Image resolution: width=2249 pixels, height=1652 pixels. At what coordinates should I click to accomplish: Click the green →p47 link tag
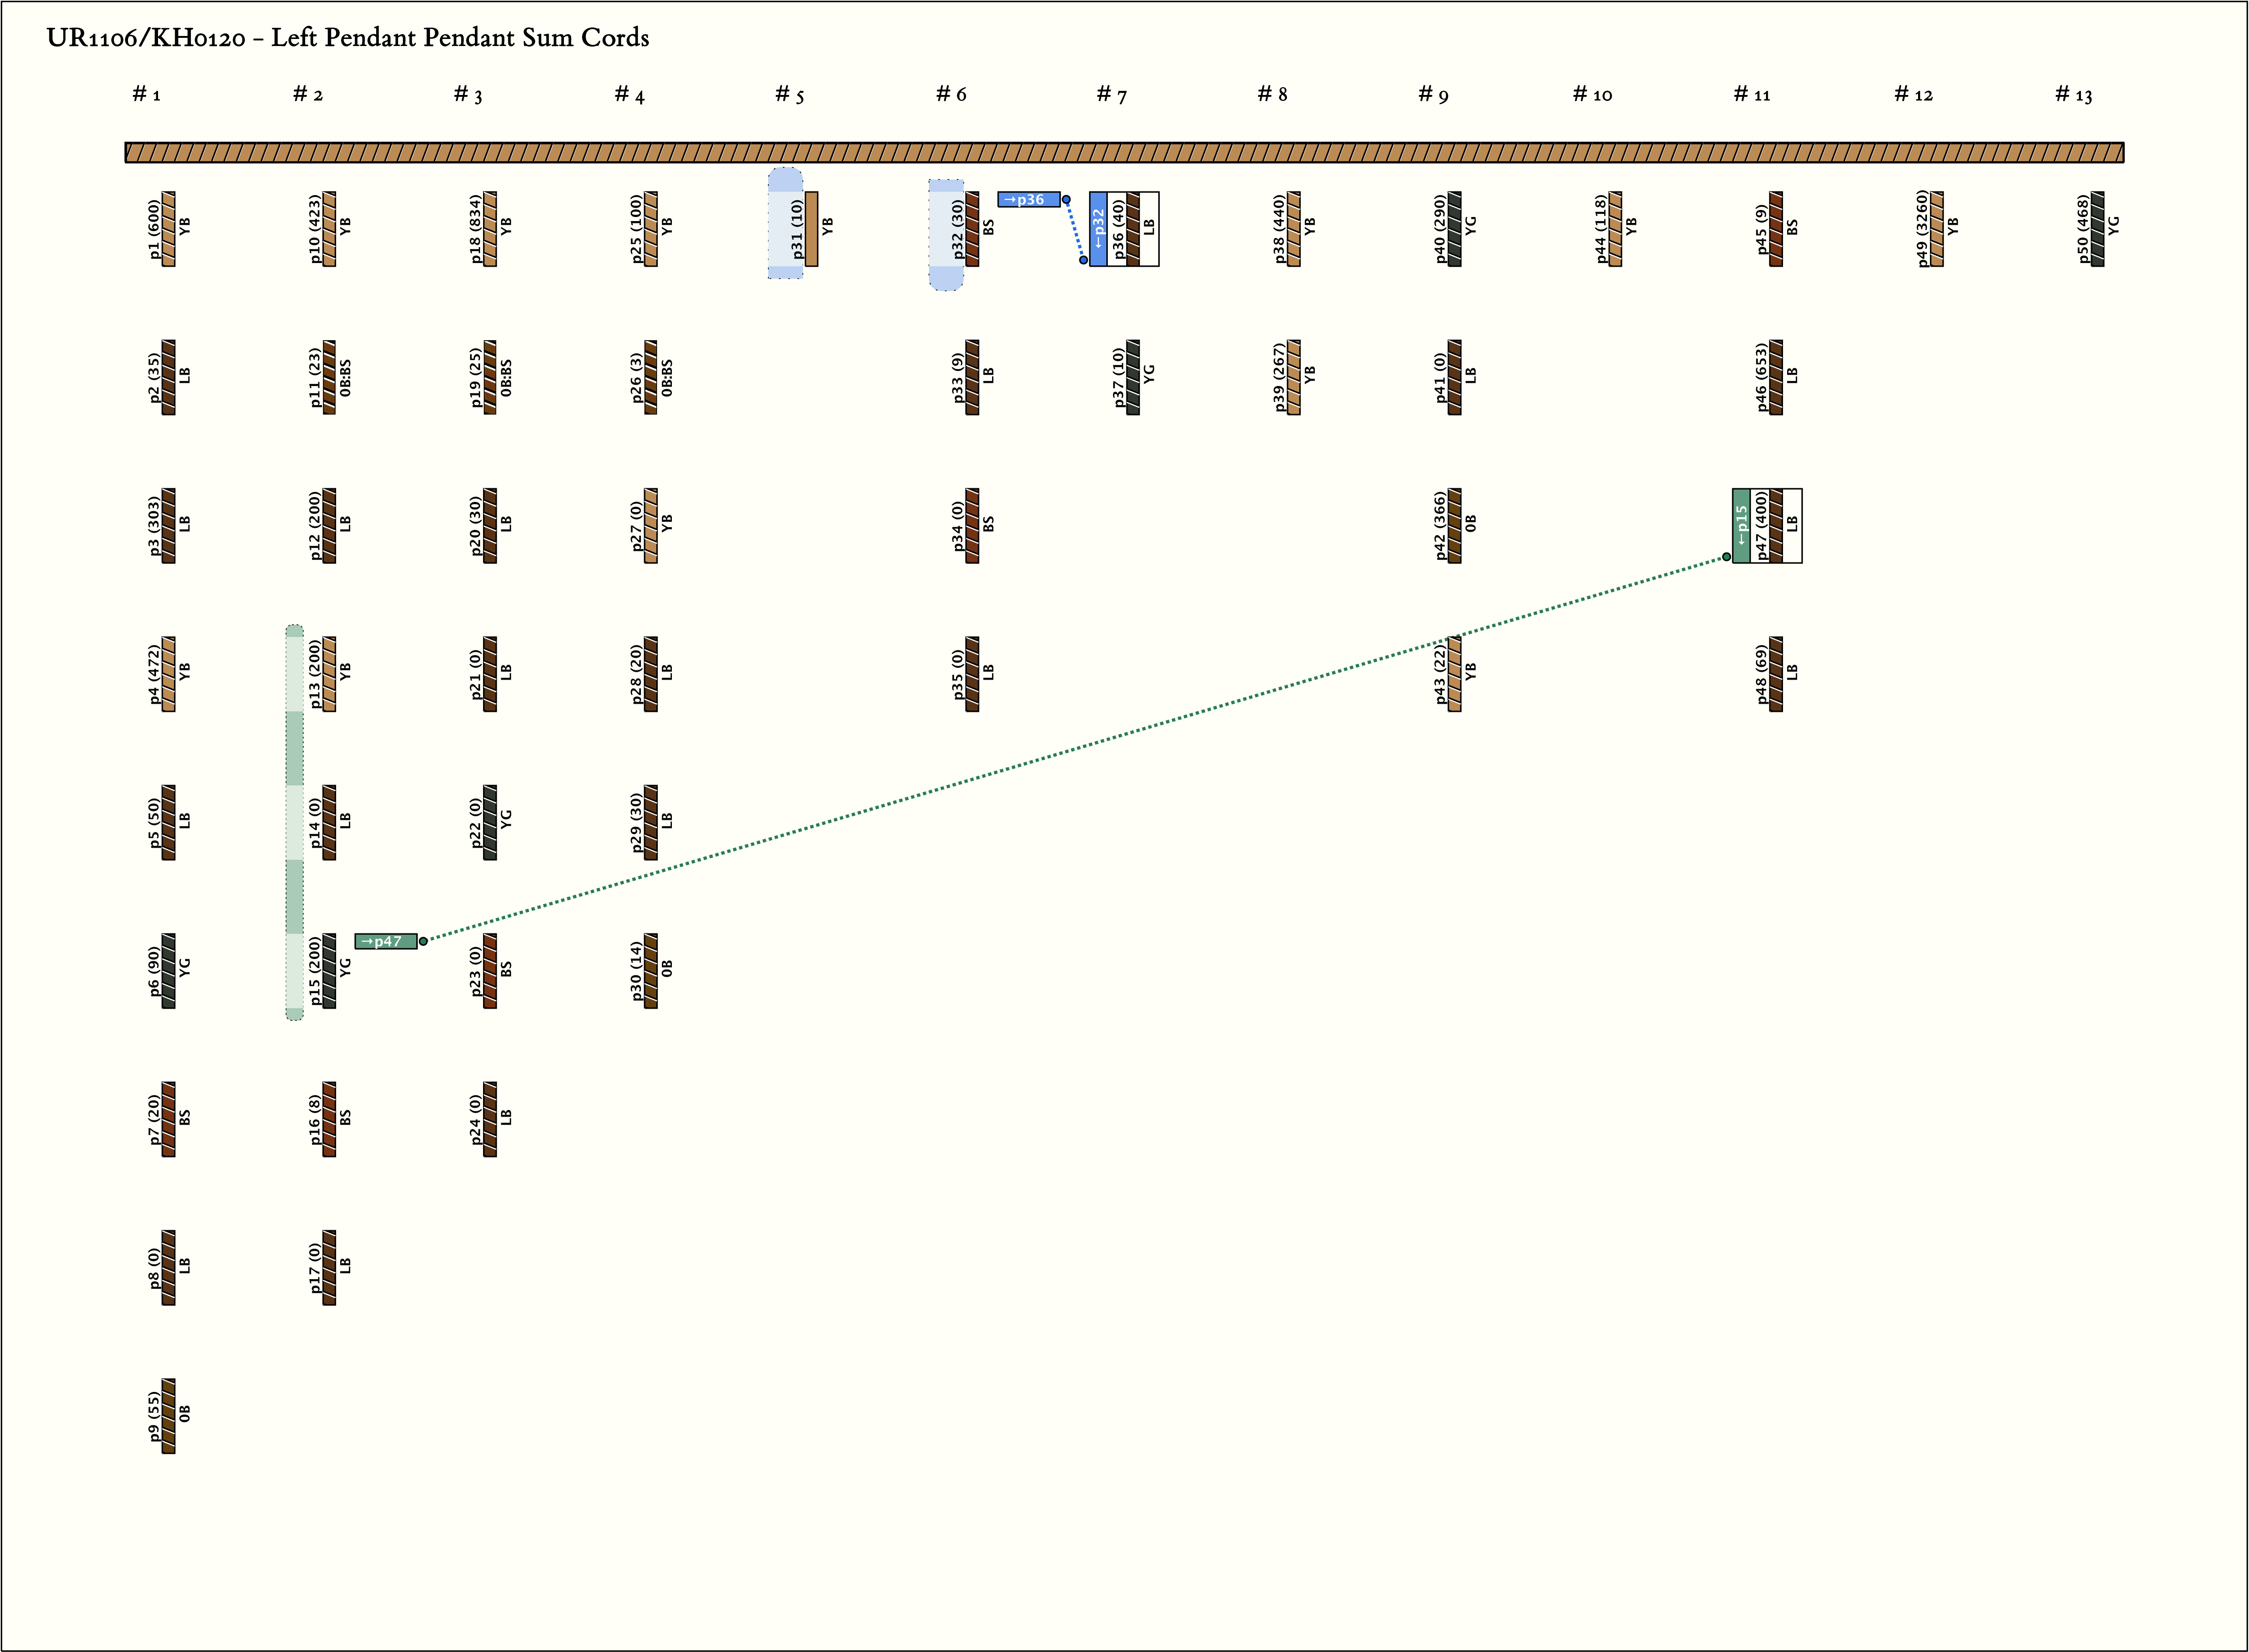pyautogui.click(x=385, y=941)
